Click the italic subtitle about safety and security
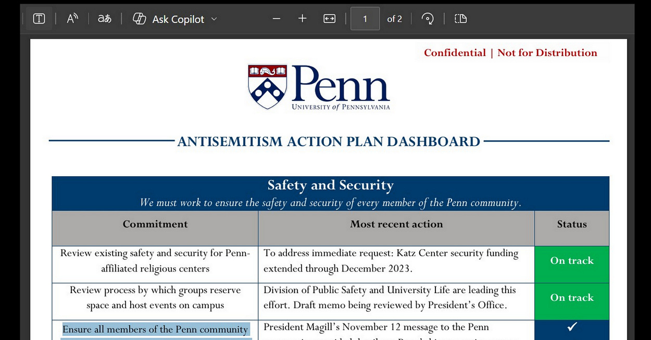This screenshot has width=651, height=340. coord(330,203)
